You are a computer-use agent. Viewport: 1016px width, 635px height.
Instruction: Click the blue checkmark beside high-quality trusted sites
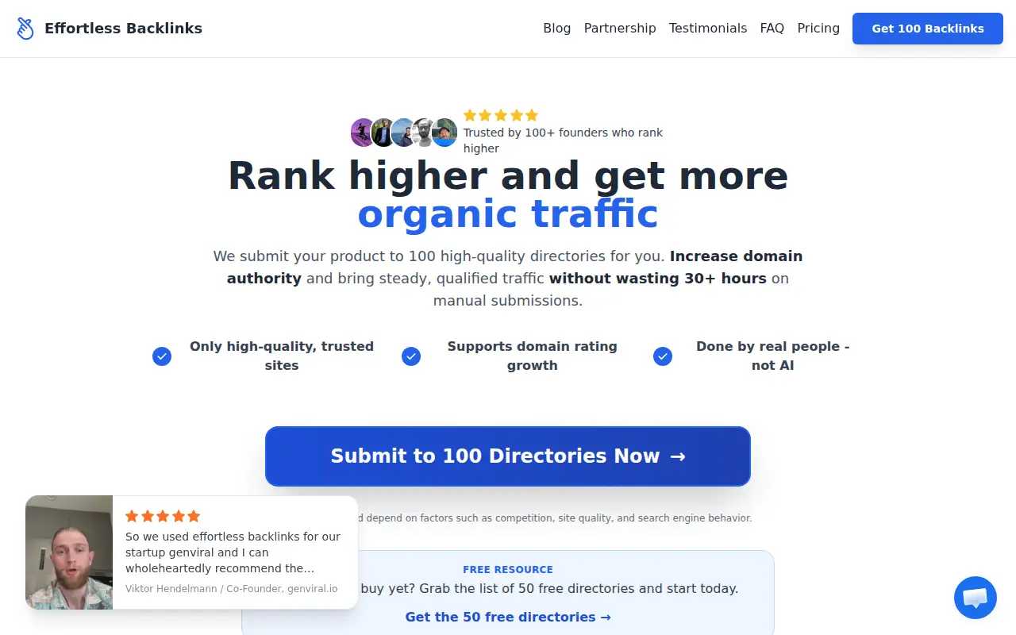[x=162, y=356]
